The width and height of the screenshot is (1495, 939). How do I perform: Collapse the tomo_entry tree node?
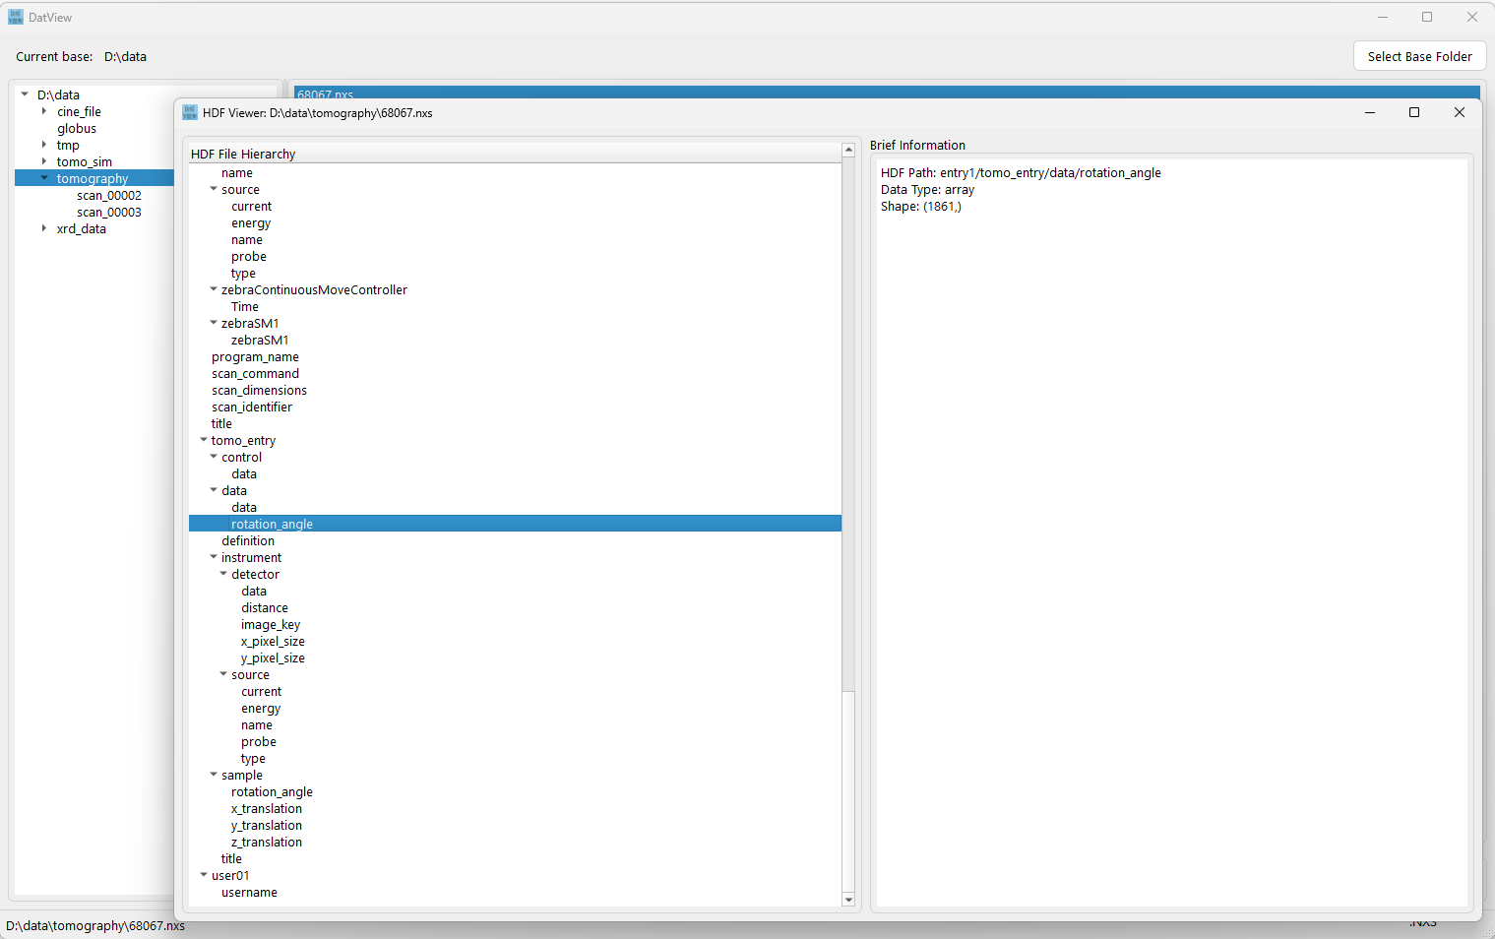204,441
